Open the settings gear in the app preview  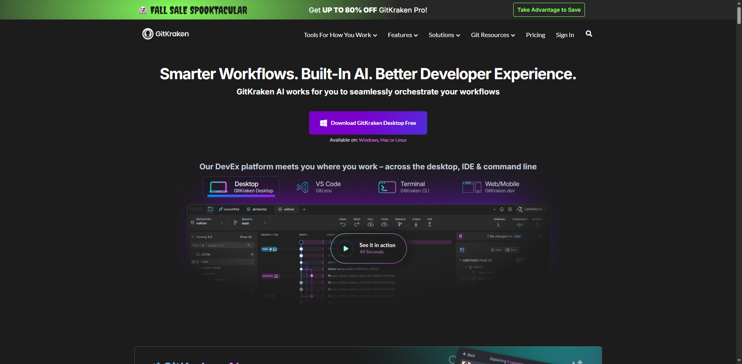(x=510, y=210)
